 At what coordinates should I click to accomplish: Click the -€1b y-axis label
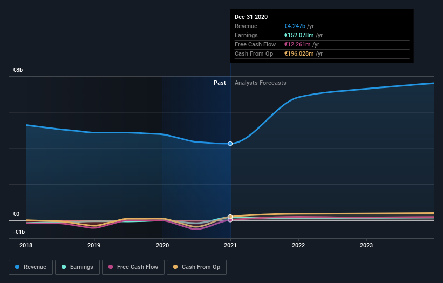point(19,232)
